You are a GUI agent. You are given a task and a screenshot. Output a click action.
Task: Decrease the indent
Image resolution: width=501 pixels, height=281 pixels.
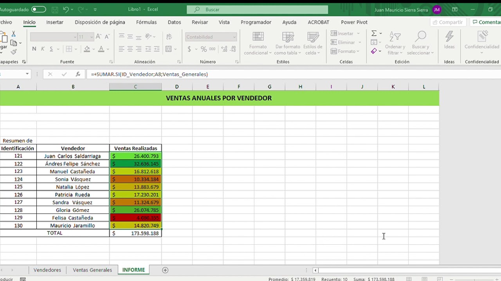[148, 49]
